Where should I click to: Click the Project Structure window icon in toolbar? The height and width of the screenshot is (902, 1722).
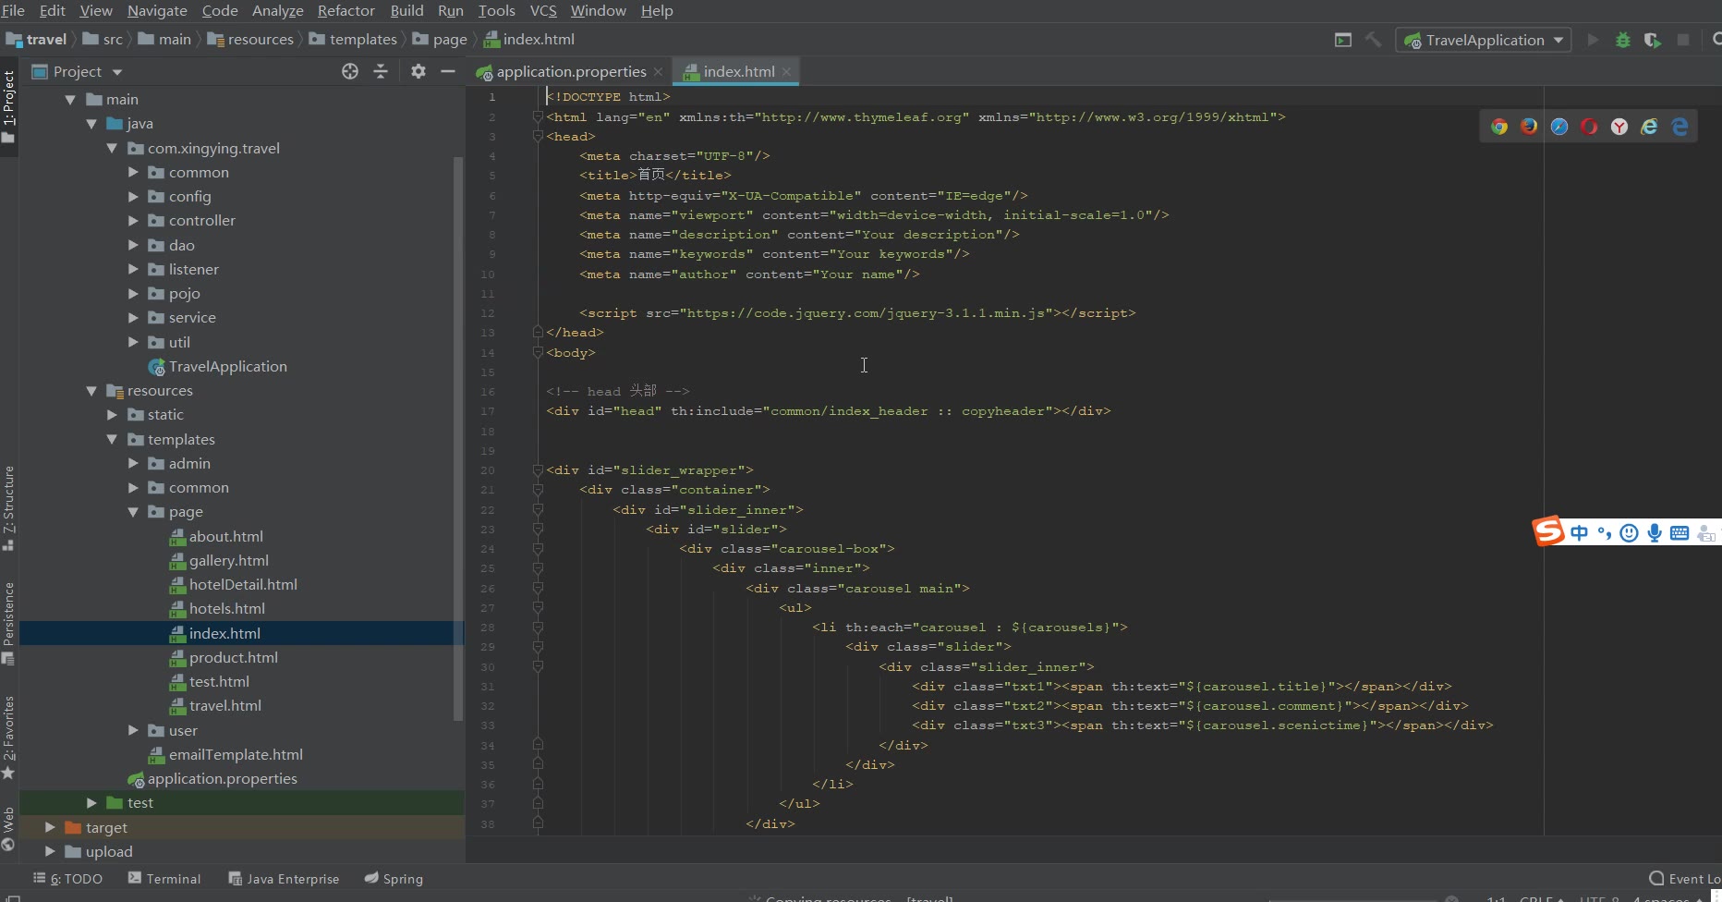coord(1343,40)
